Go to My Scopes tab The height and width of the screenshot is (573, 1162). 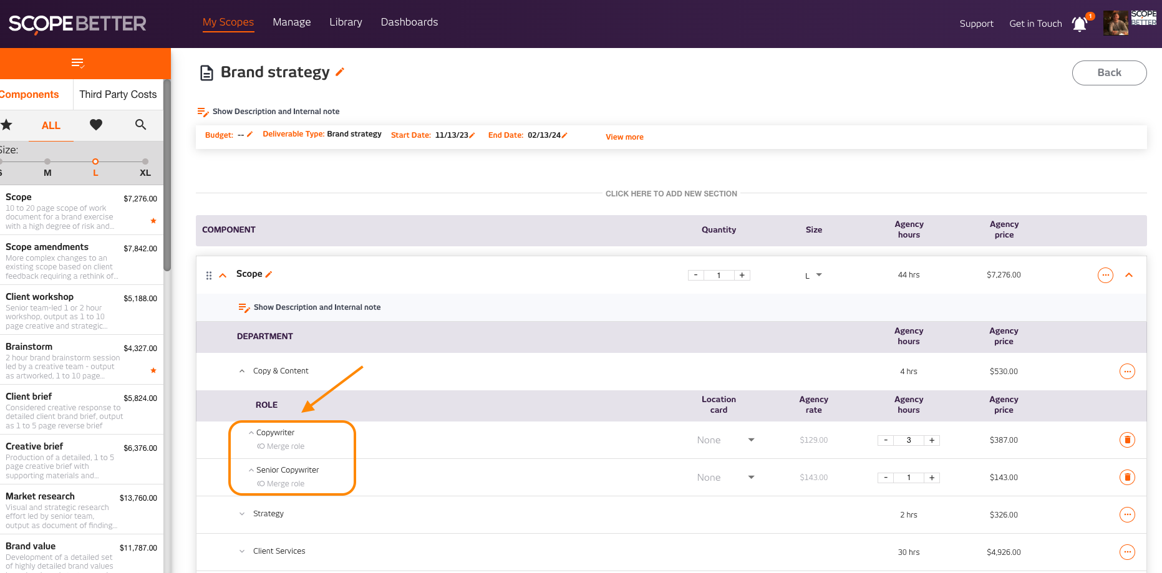(228, 22)
